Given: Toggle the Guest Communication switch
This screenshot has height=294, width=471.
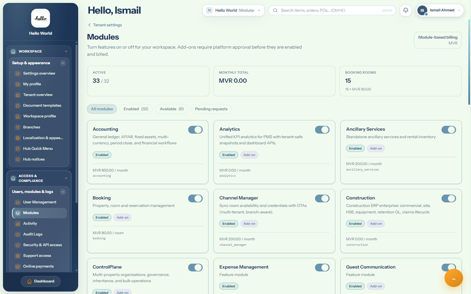Looking at the screenshot, I should (449, 267).
